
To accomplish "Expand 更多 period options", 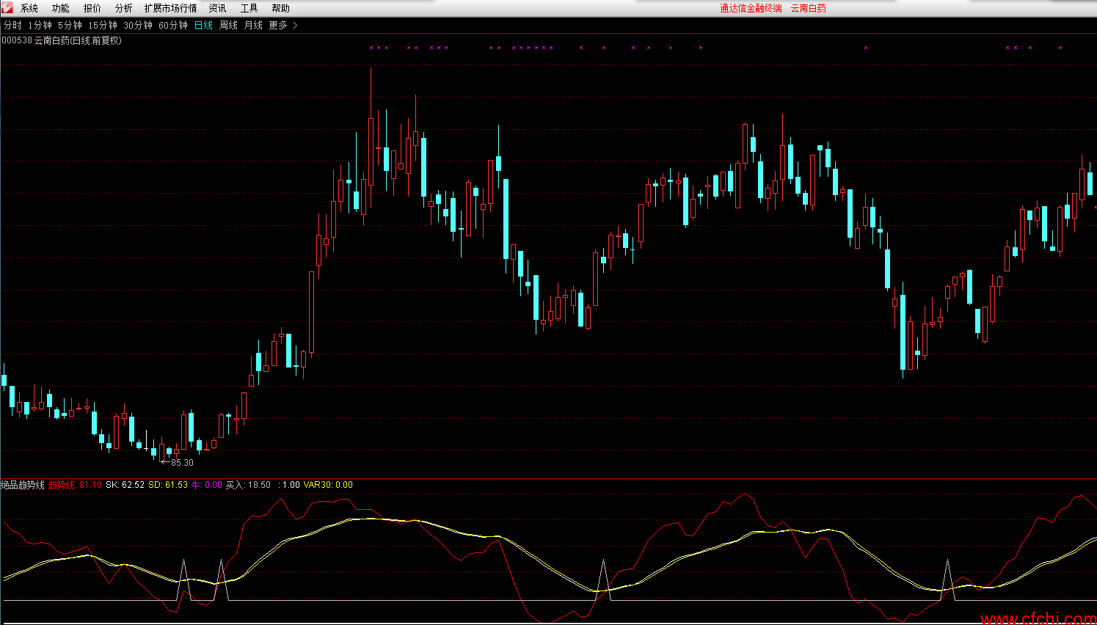I will tap(278, 25).
